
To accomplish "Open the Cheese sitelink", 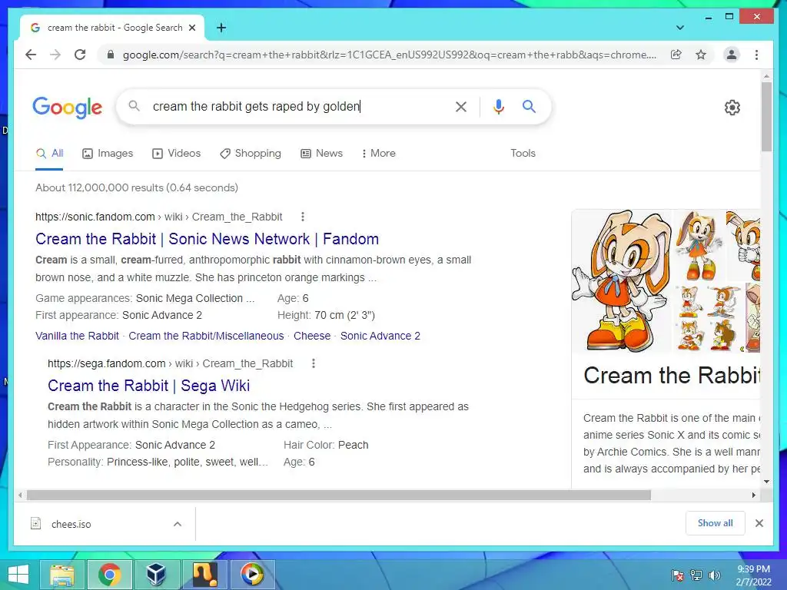I will click(x=312, y=336).
